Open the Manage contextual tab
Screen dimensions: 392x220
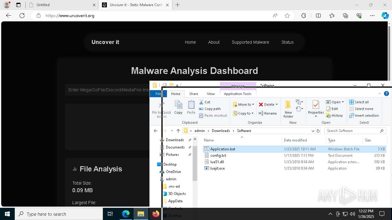[x=238, y=86]
